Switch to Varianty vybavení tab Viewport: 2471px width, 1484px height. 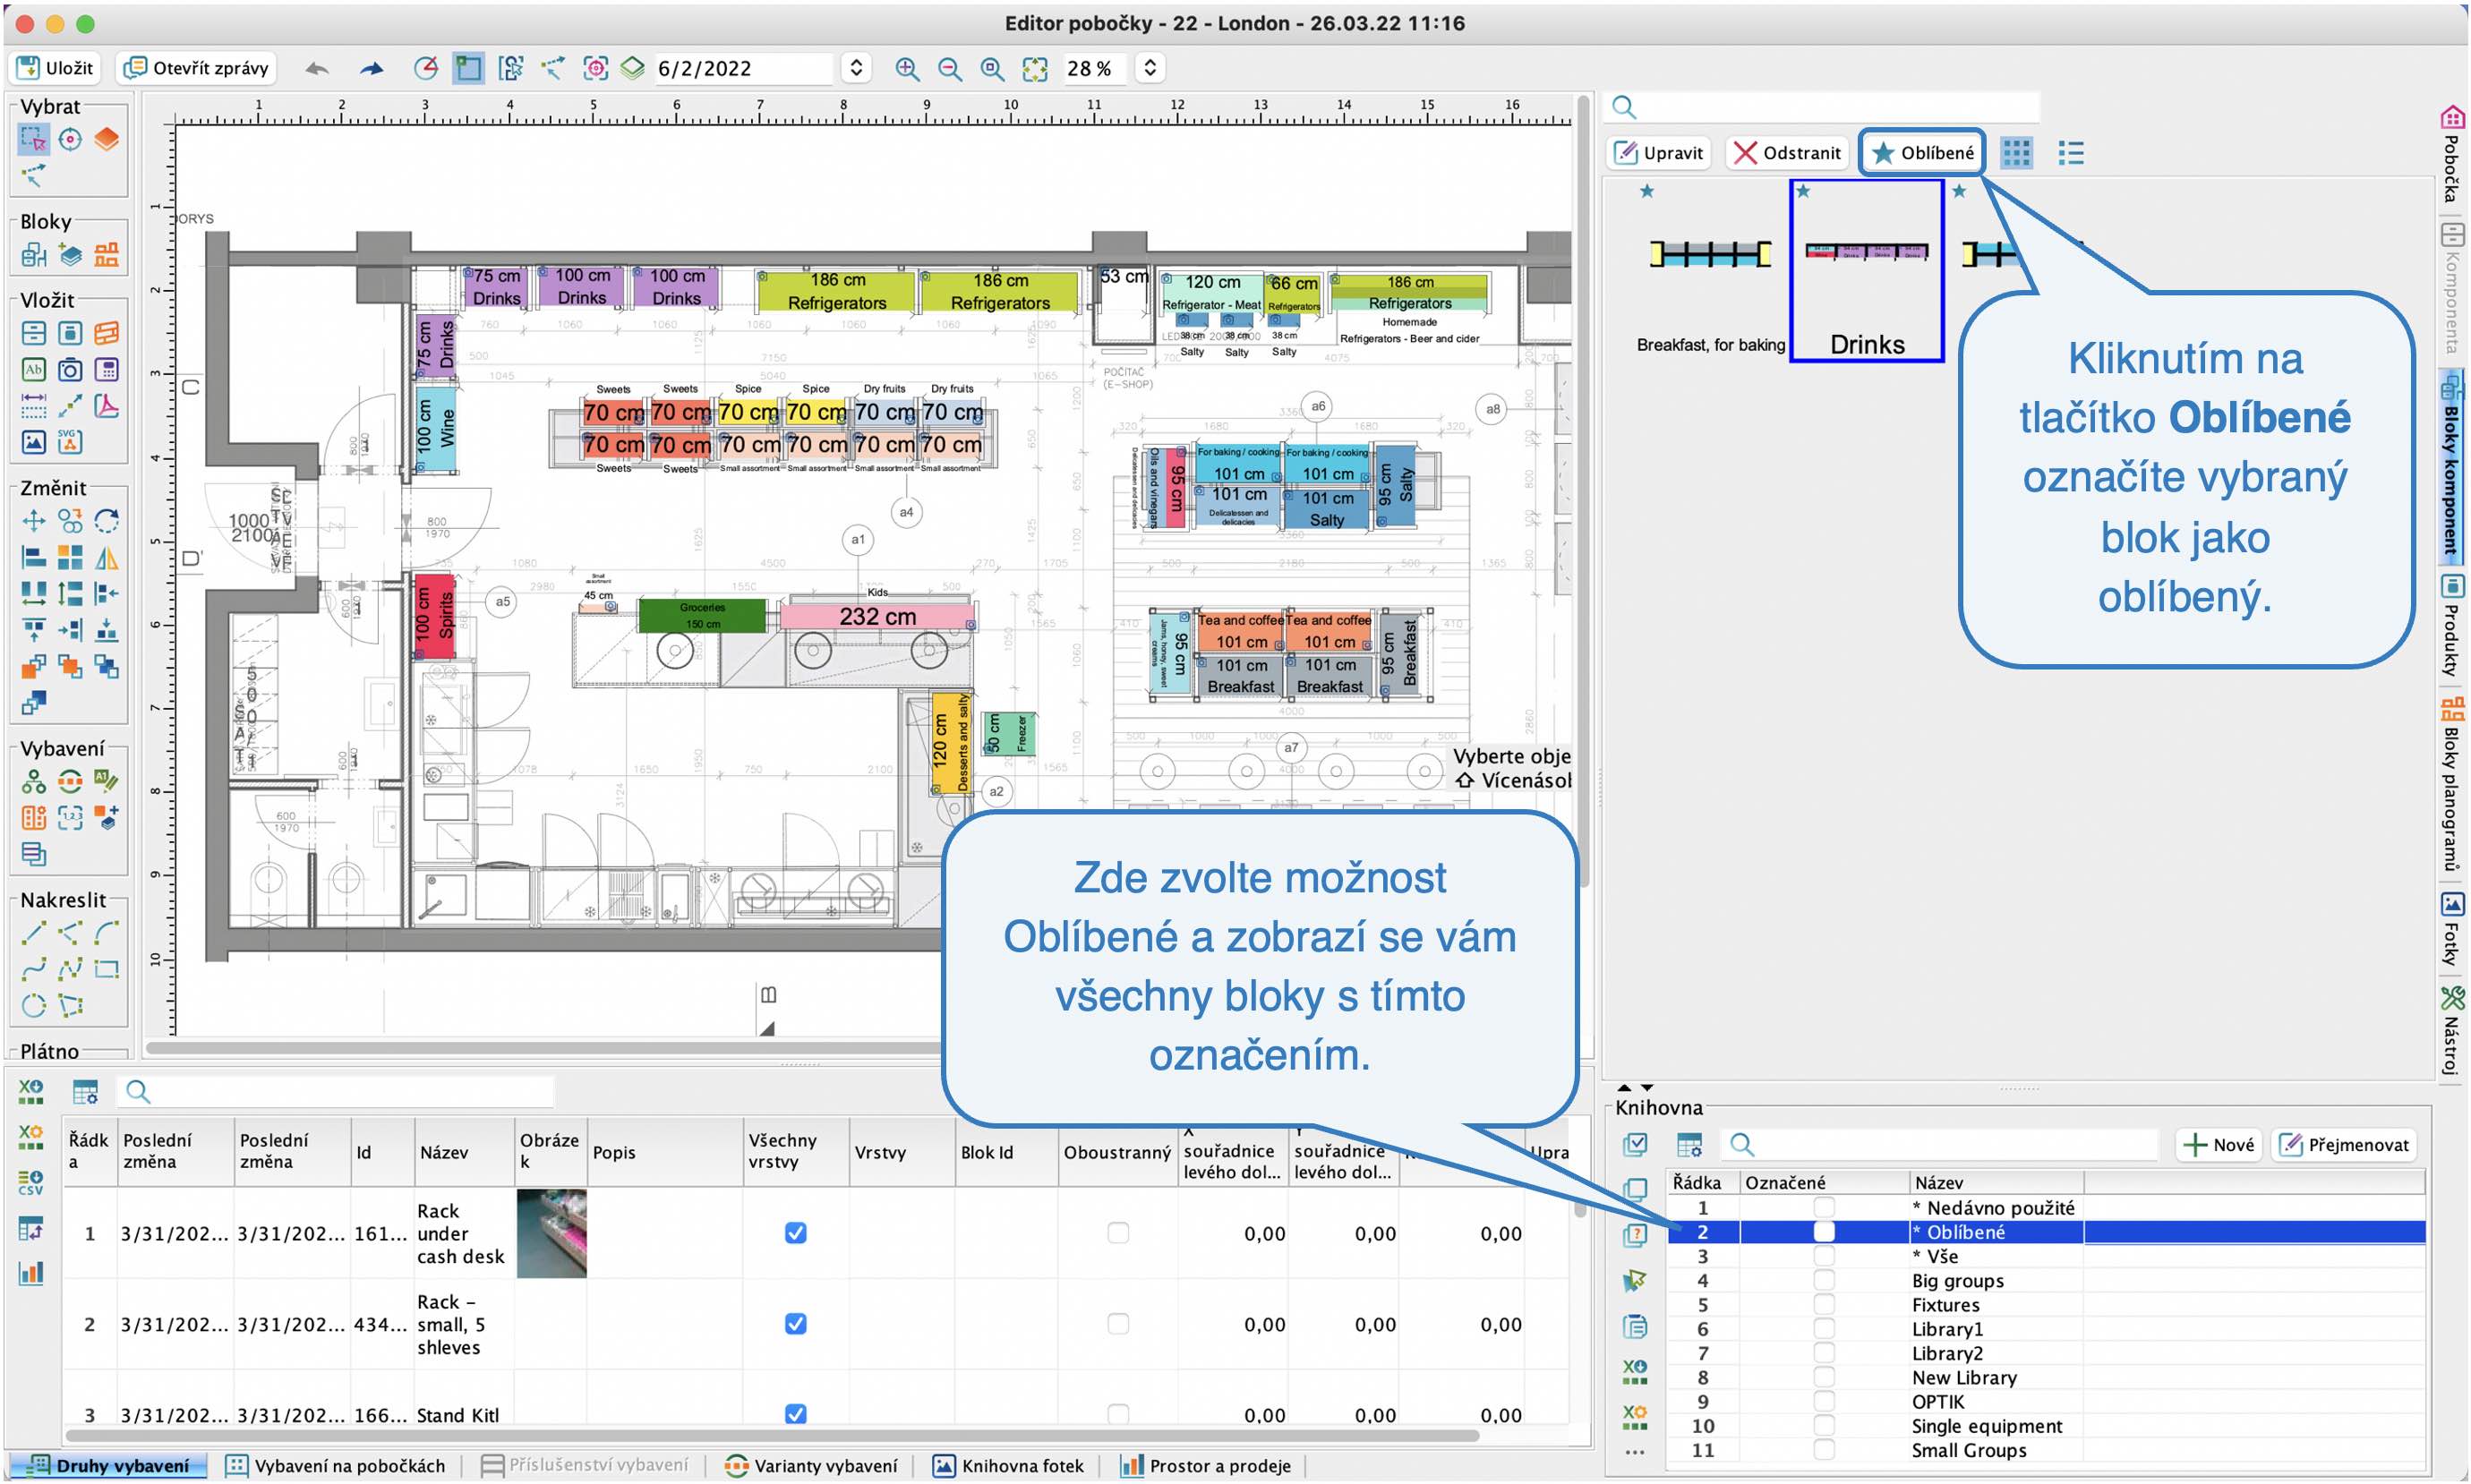811,1466
